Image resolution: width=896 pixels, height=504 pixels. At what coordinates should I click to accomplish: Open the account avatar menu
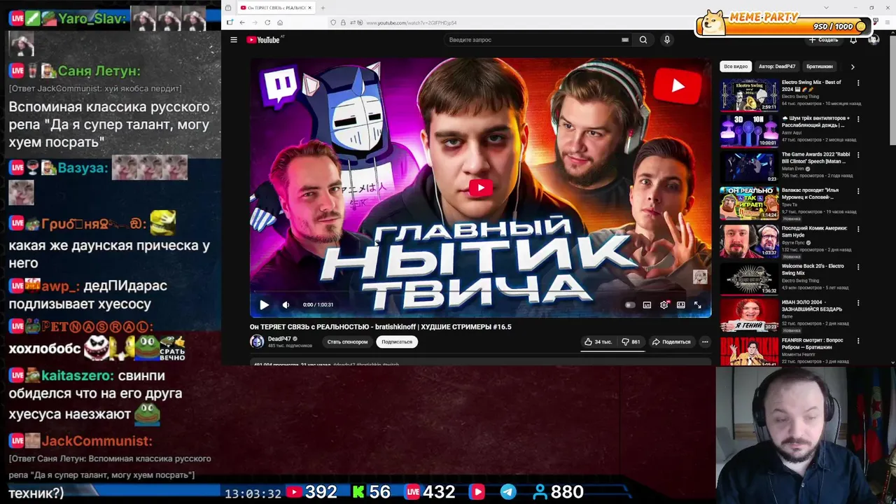coord(874,40)
